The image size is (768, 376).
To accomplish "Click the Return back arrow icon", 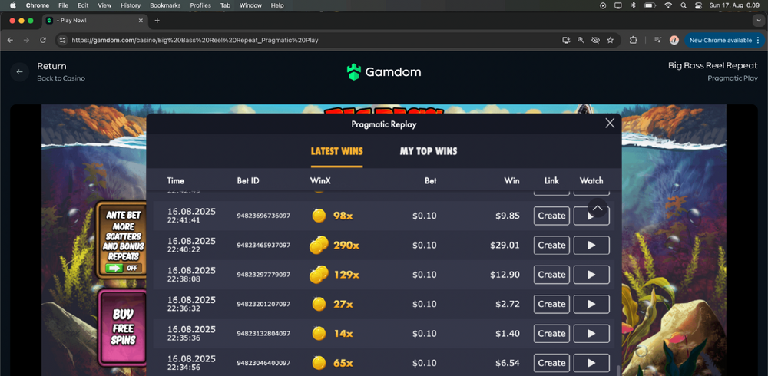I will 20,72.
